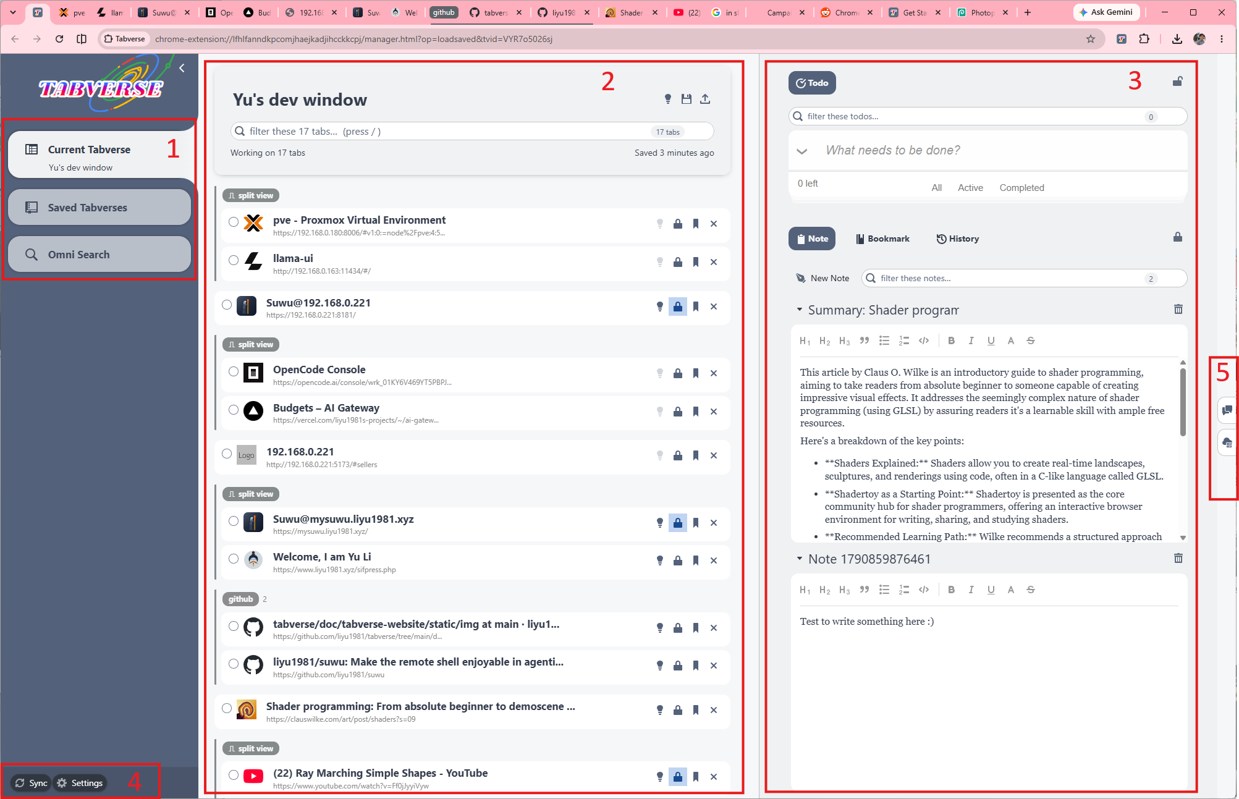Apply text color in the Note 1790859876461 toolbar
Image resolution: width=1239 pixels, height=799 pixels.
(1011, 590)
